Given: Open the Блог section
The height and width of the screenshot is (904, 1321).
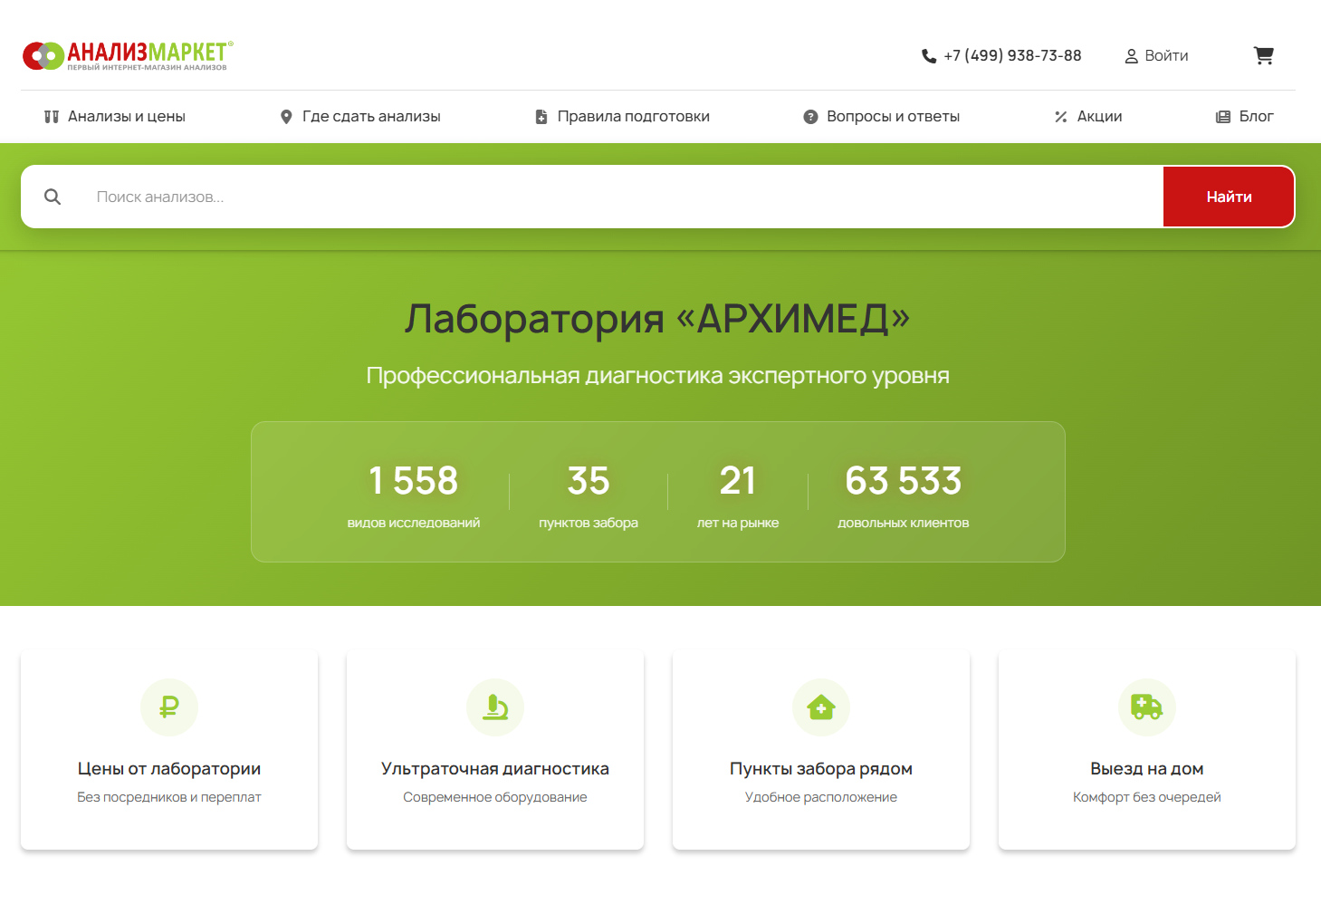Looking at the screenshot, I should 1245,117.
